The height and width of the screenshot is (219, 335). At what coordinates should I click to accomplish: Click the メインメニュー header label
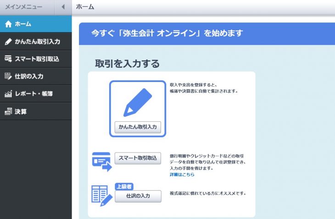[23, 7]
